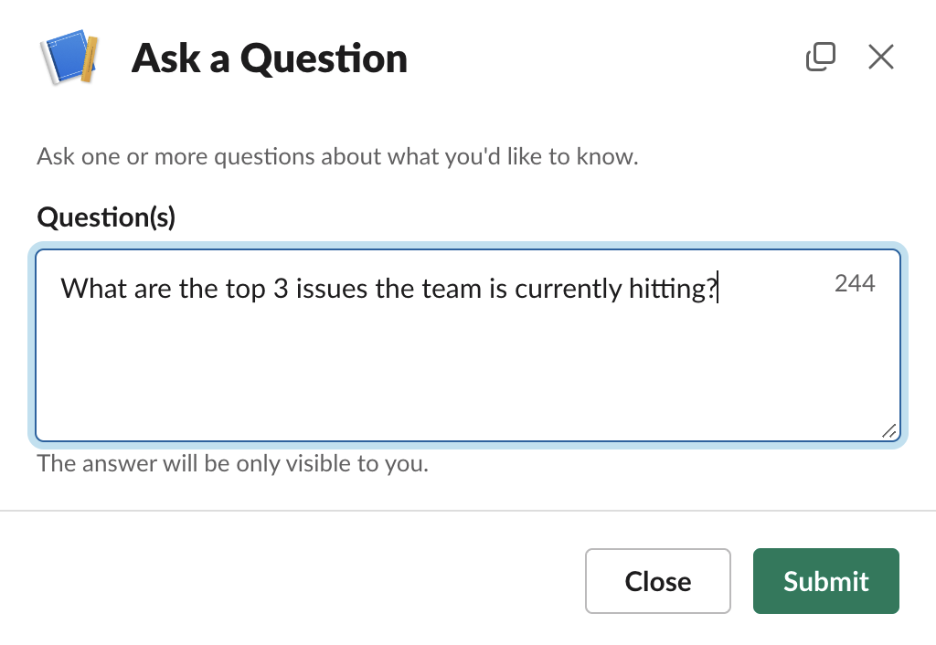Click the textarea resize handle corner
Viewport: 936px width, 645px height.
[x=888, y=432]
